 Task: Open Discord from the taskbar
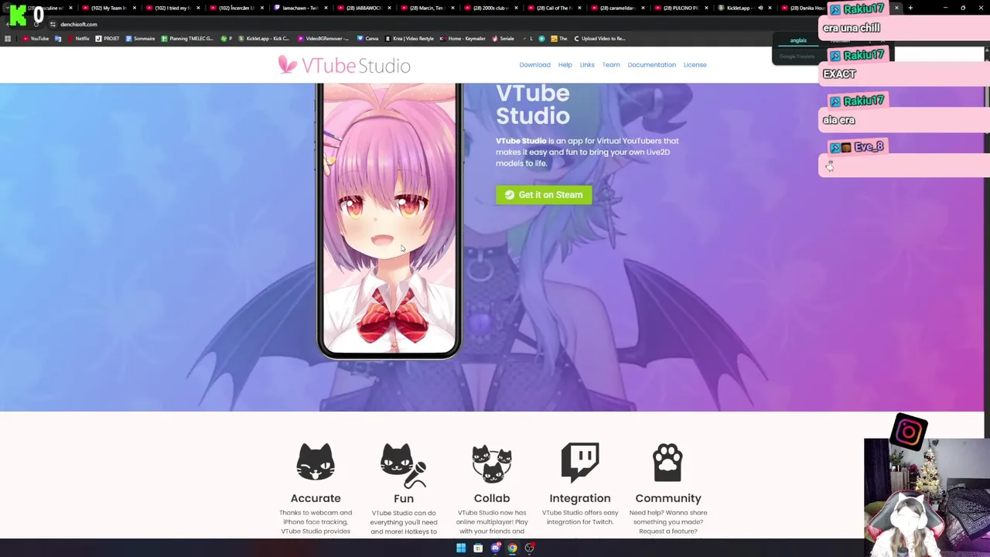click(x=496, y=548)
